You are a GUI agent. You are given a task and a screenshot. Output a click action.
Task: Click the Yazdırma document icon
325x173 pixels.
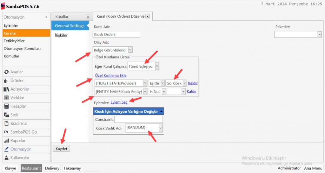point(6,123)
